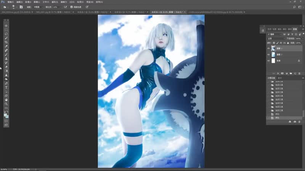Hide layer 圖層 2
305x171 pixels.
[x=268, y=54]
